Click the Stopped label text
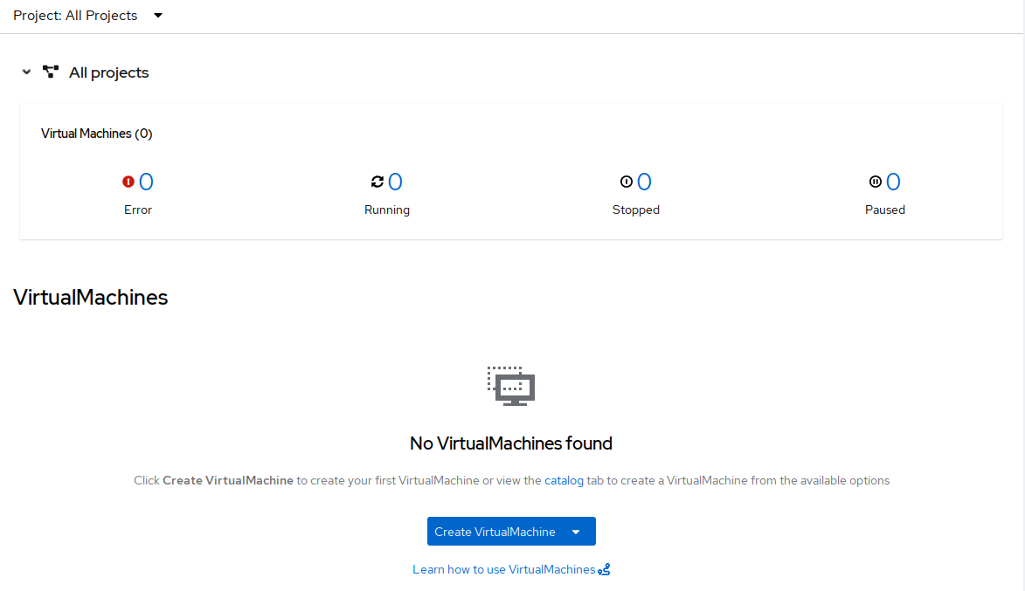The height and width of the screenshot is (591, 1025). (x=636, y=210)
